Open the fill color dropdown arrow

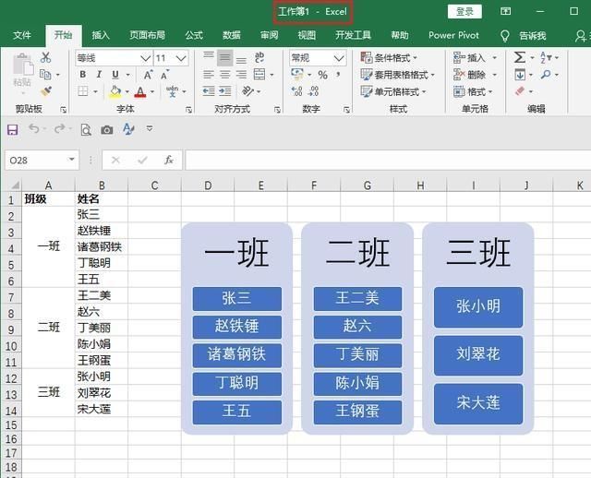(x=127, y=91)
